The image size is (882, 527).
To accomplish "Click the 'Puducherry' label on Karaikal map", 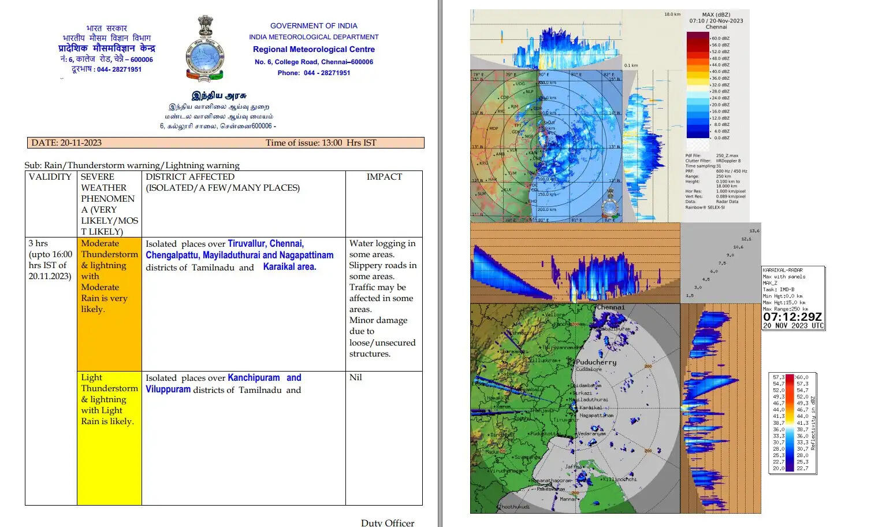I will (596, 362).
